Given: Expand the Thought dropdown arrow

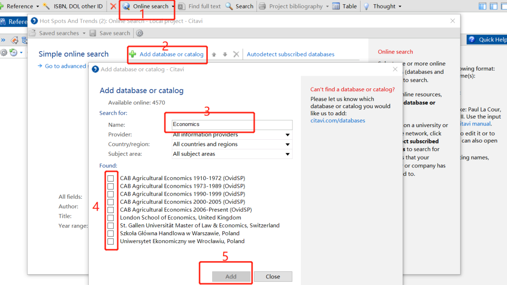Looking at the screenshot, I should point(400,7).
